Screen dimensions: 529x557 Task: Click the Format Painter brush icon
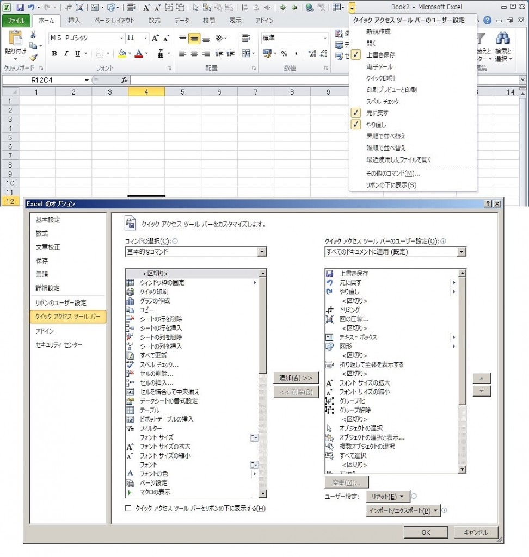[x=33, y=57]
